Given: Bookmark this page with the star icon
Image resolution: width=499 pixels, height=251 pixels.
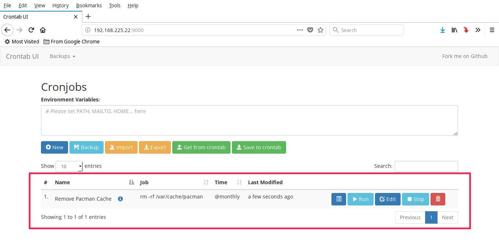Looking at the screenshot, I should tap(320, 30).
